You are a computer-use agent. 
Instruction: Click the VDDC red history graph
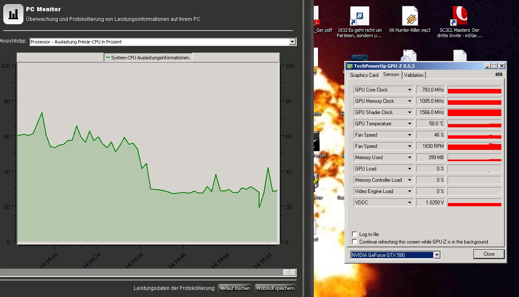click(474, 203)
